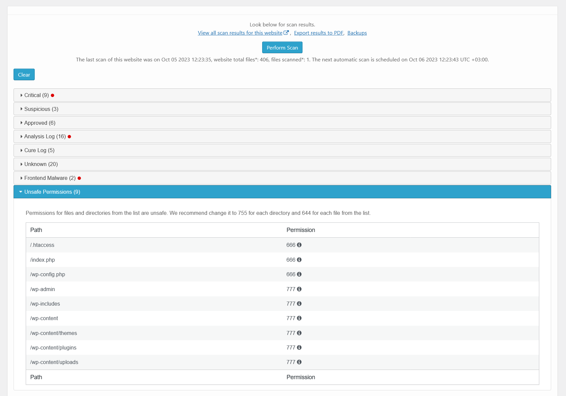Click the red dot beside Analysis Log (16)
This screenshot has height=396, width=566.
[69, 137]
